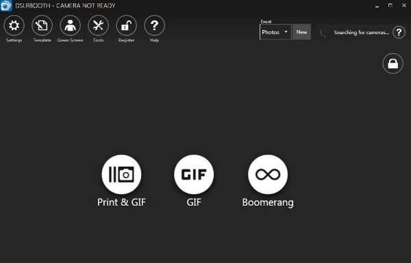The height and width of the screenshot is (263, 411).
Task: Maximize the DSLRBooth window
Action: 390,5
